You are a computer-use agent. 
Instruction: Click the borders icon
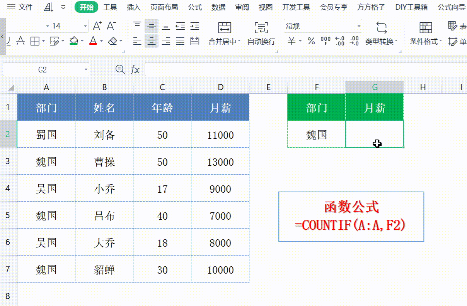35,41
